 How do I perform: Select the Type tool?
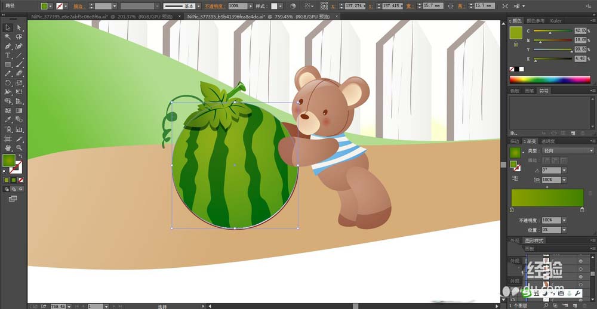click(x=8, y=55)
